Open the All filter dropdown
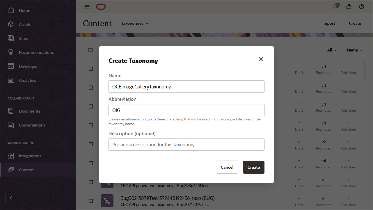The image size is (373, 210). click(x=332, y=50)
